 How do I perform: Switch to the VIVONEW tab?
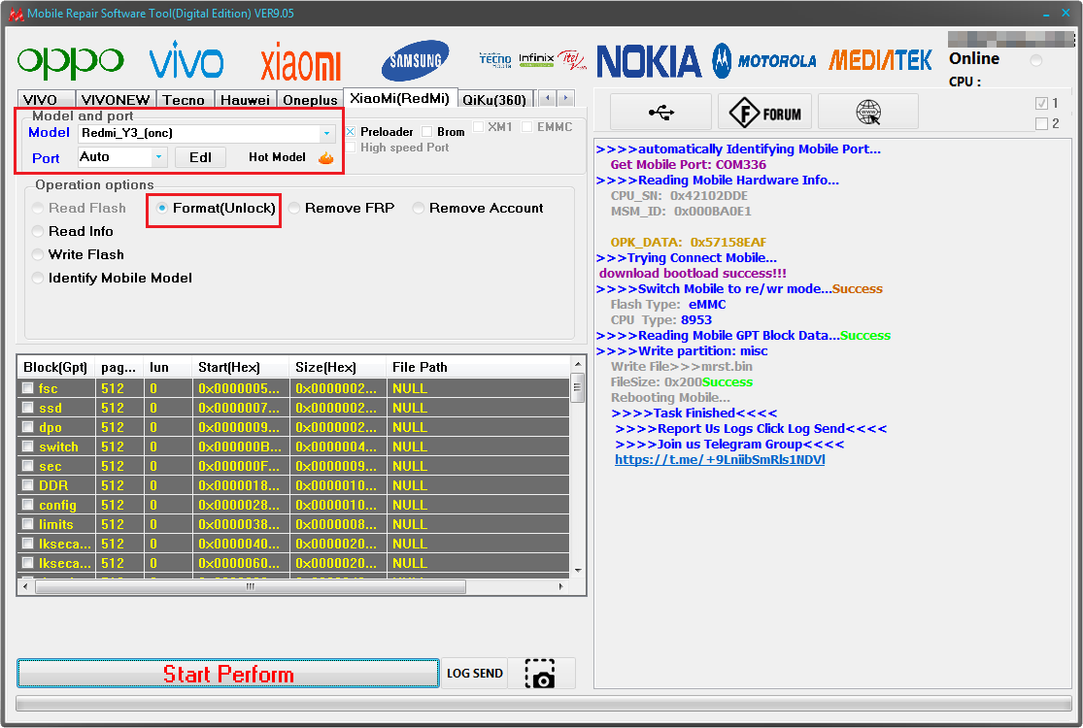pos(116,100)
